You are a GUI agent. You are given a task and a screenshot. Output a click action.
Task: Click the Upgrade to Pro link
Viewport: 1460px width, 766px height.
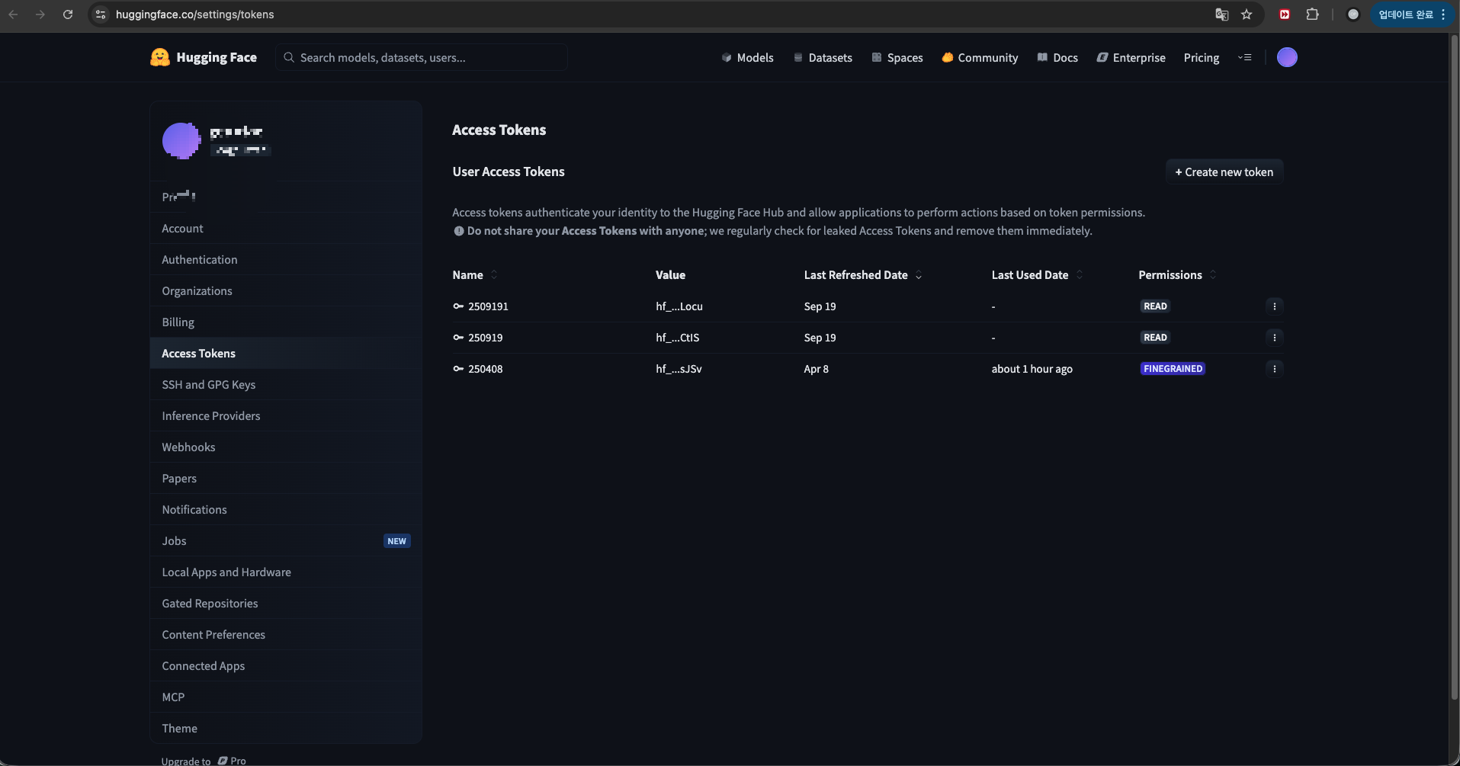point(204,761)
